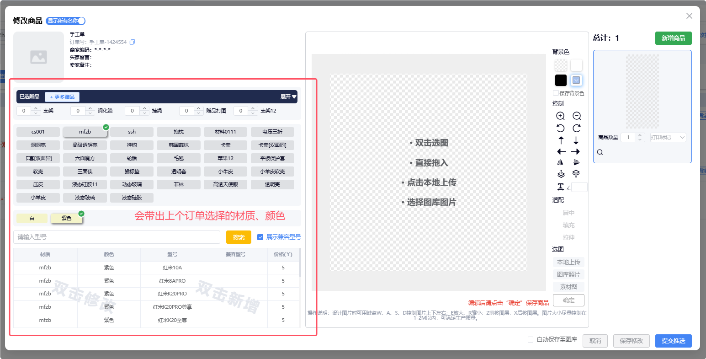Rotate the image clockwise

[x=577, y=128]
